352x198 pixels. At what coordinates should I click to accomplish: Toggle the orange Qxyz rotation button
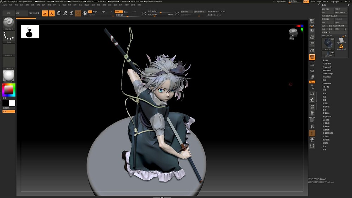(x=312, y=82)
